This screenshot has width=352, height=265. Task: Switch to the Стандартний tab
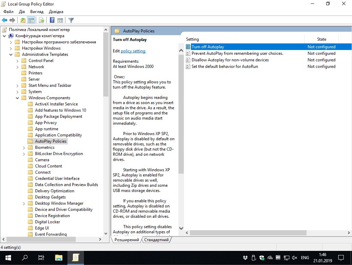tap(156, 240)
